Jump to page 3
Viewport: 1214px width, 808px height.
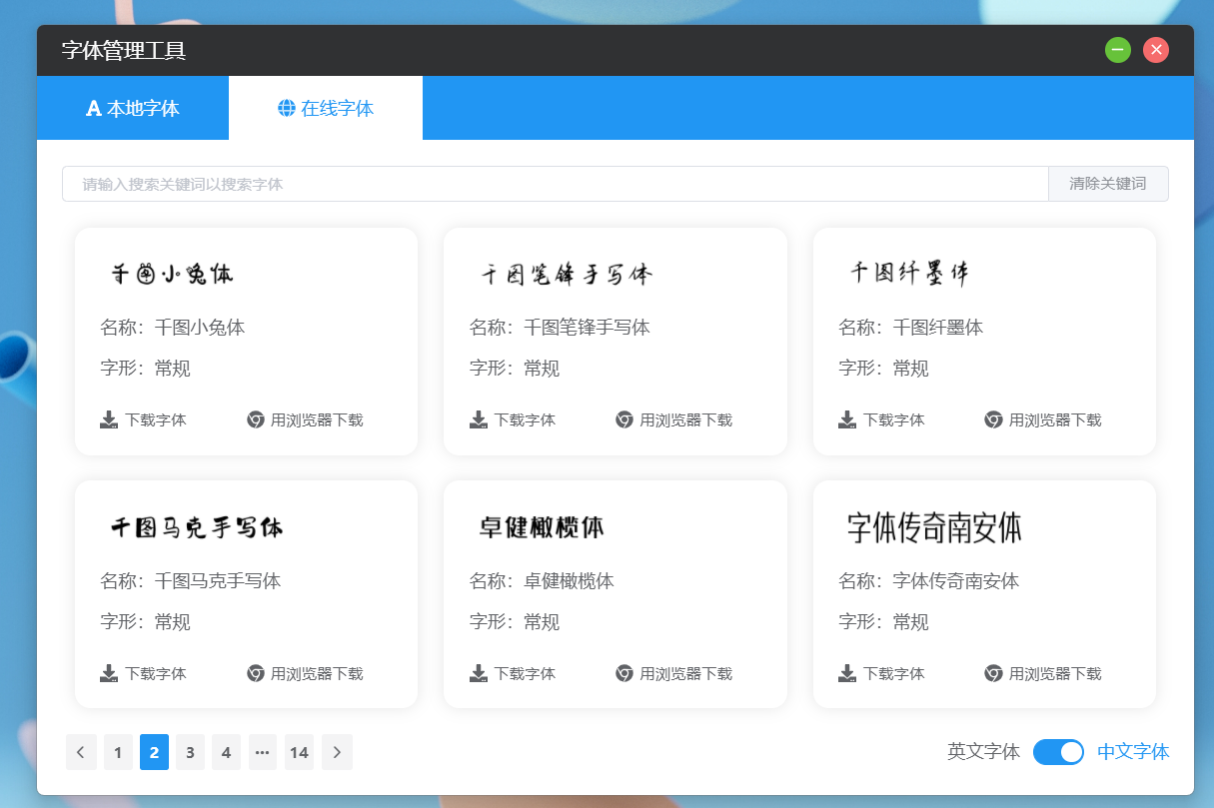190,752
